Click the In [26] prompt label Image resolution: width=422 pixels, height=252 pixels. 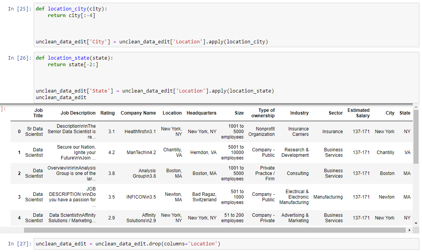coord(19,58)
